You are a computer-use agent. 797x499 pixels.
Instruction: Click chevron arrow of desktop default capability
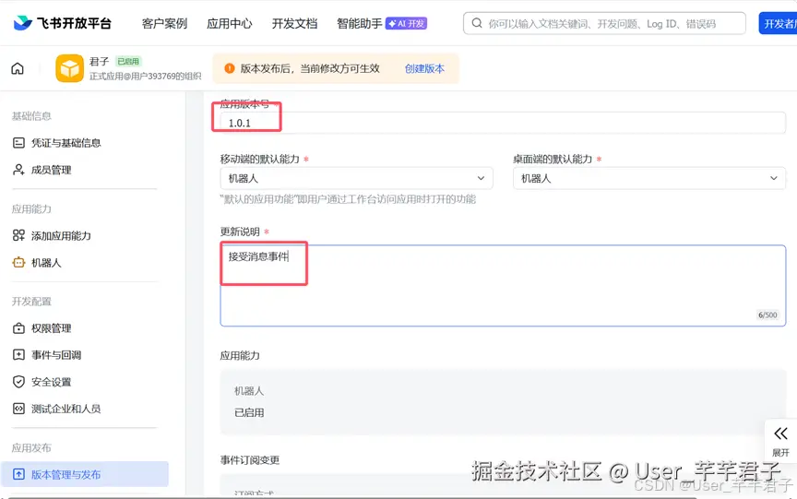click(x=774, y=178)
